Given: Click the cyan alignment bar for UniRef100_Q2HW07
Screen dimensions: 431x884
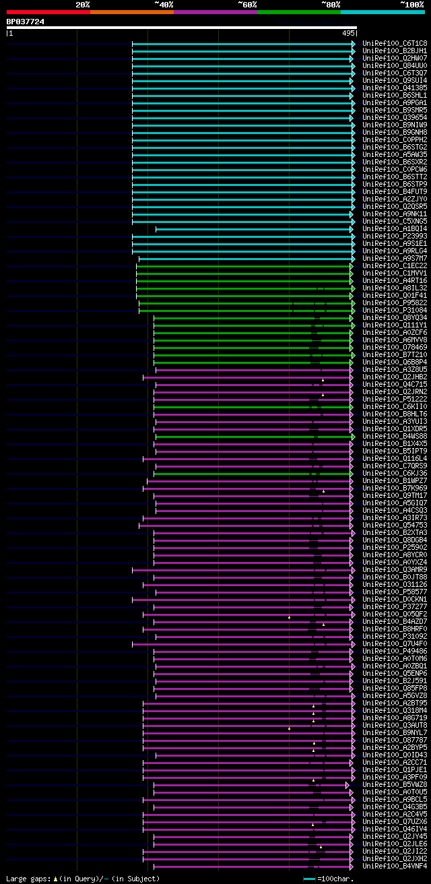Looking at the screenshot, I should (x=242, y=59).
